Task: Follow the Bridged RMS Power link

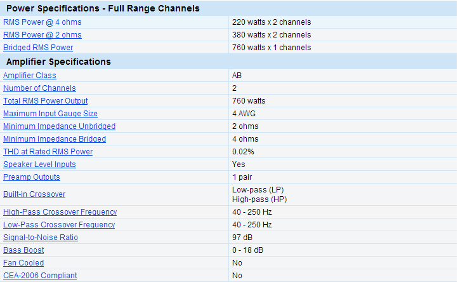Action: pos(38,48)
